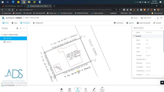
Task: Open Task View on the taskbar
Action: point(8,2)
